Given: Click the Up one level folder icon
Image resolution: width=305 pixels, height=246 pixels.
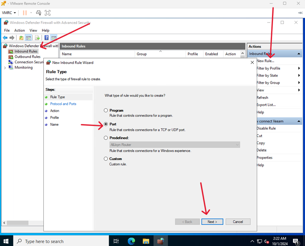Looking at the screenshot, I should pos(21,38).
